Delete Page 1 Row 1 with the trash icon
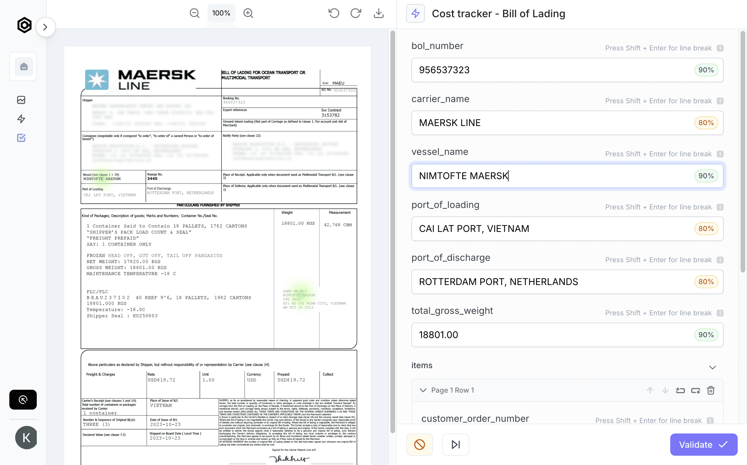The height and width of the screenshot is (465, 747). click(x=711, y=390)
